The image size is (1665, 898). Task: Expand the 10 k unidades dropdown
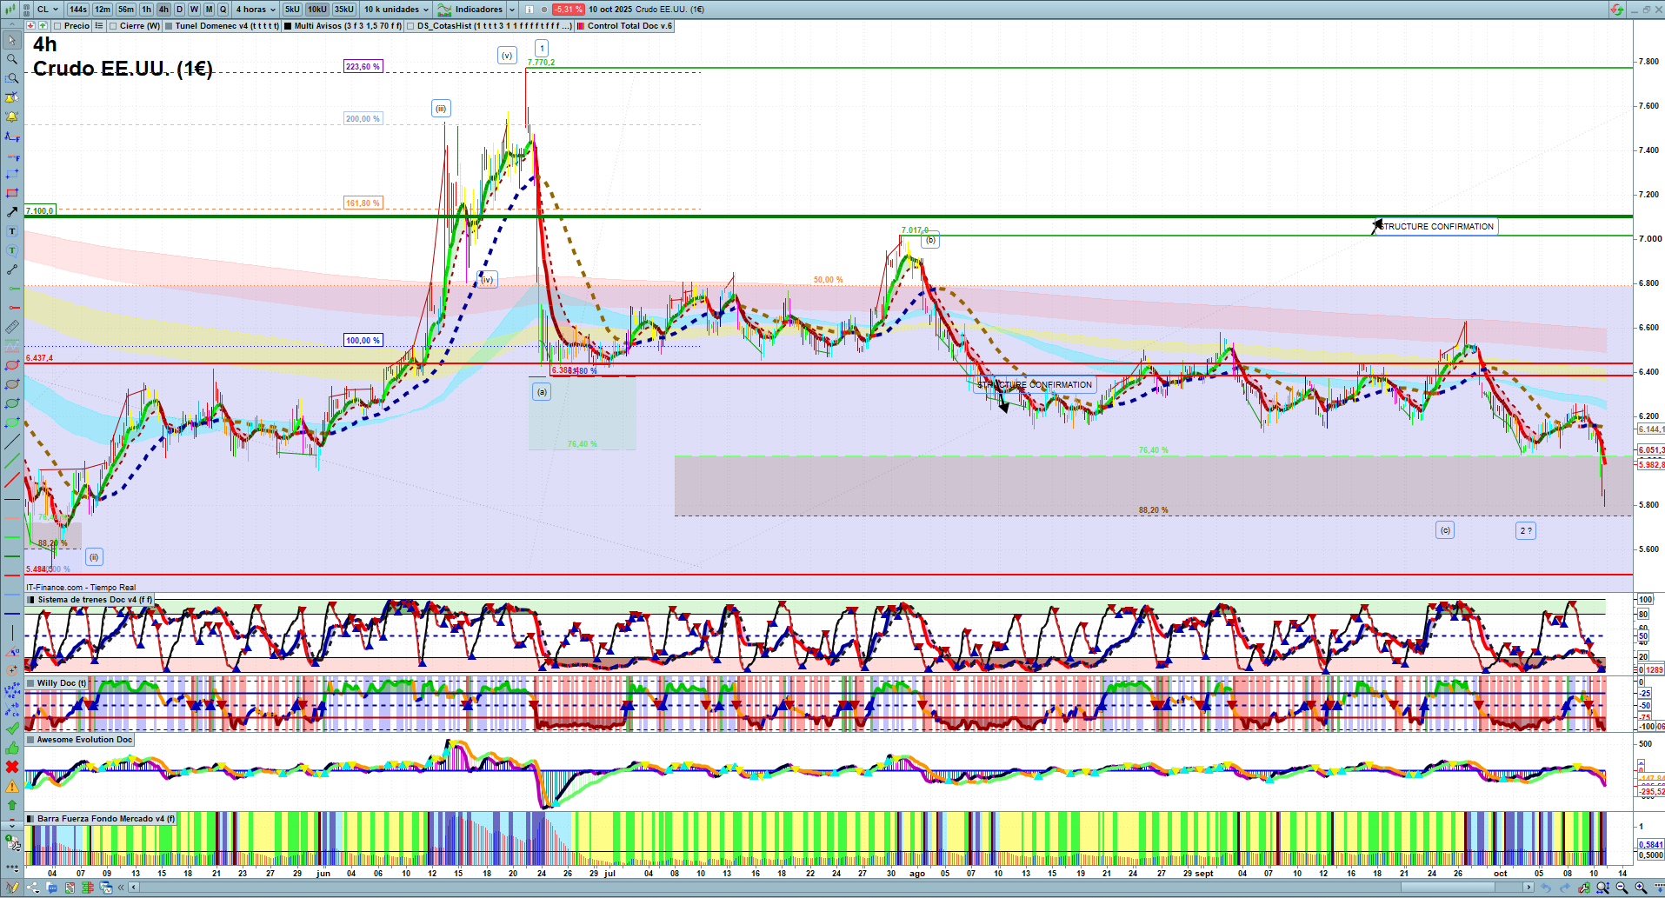tap(396, 10)
